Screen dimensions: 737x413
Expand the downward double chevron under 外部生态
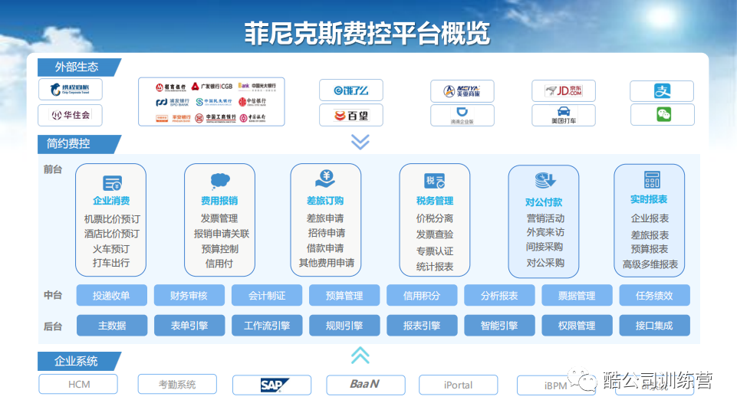[360, 142]
